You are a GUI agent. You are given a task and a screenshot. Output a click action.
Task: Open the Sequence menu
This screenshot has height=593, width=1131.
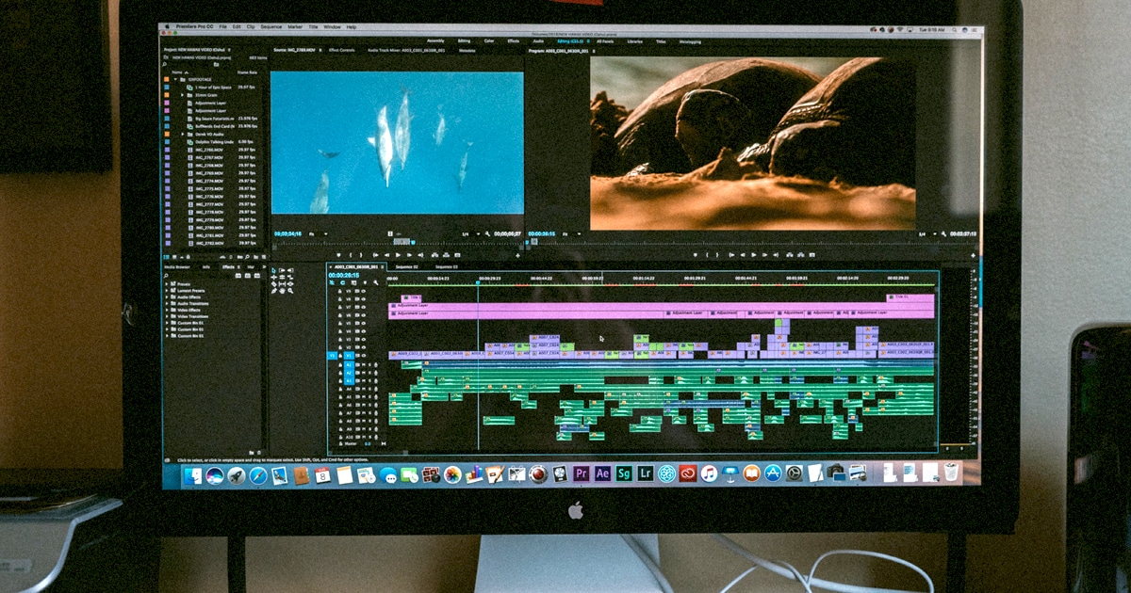click(271, 26)
